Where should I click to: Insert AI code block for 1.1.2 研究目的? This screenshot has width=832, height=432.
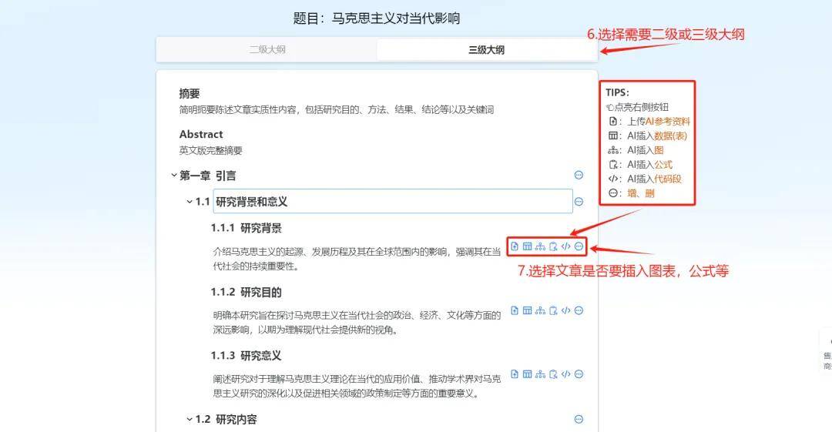click(565, 310)
